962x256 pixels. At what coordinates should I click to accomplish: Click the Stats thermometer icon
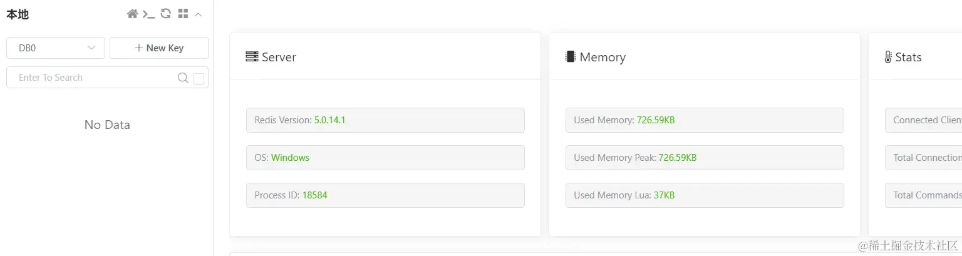(x=888, y=57)
